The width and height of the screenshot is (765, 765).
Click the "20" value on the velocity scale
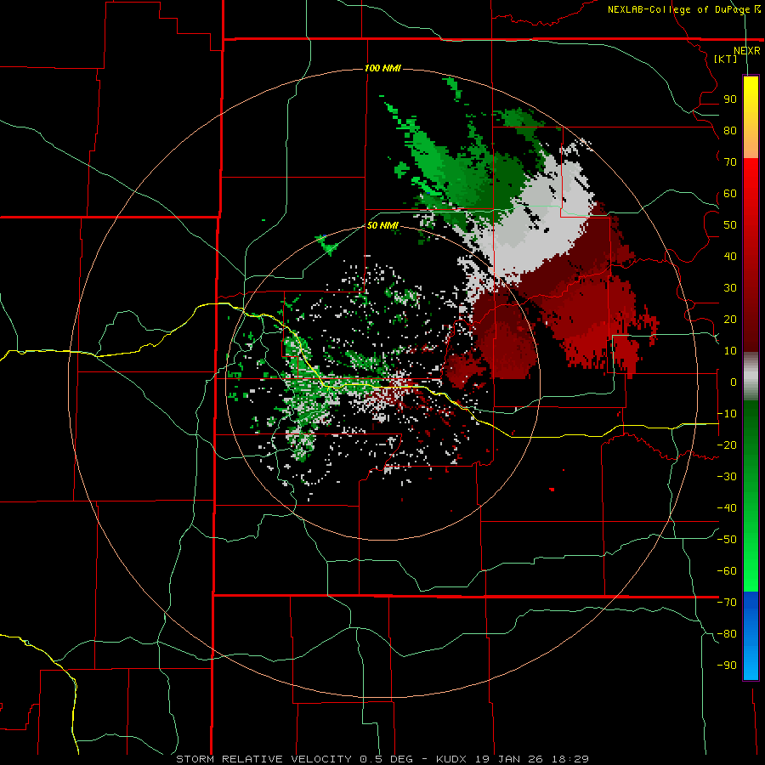click(x=730, y=320)
